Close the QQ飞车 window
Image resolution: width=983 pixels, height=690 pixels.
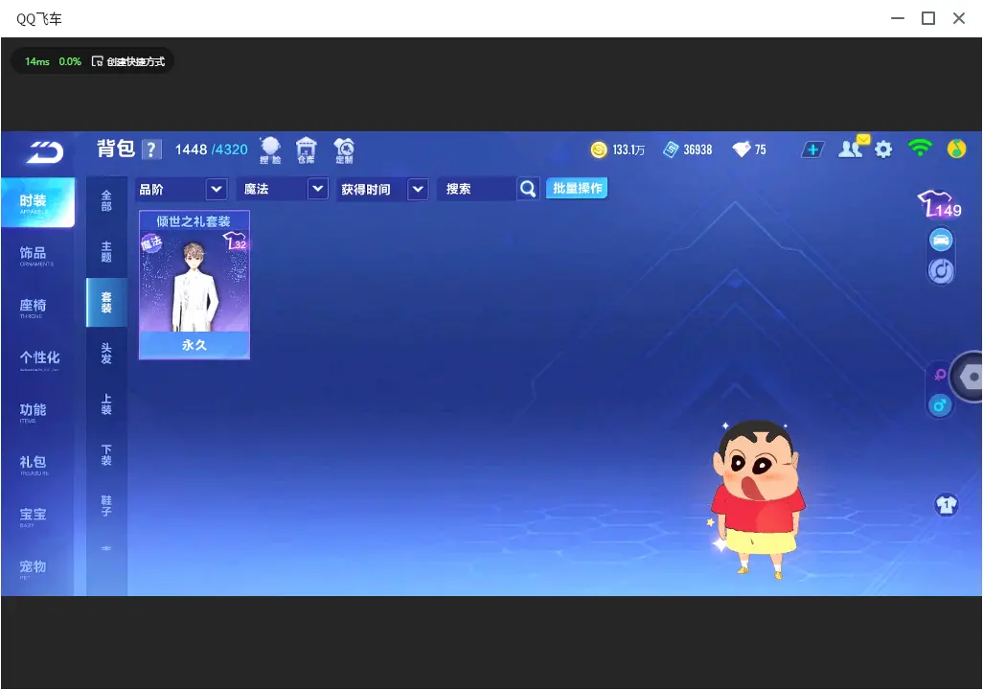click(x=958, y=19)
